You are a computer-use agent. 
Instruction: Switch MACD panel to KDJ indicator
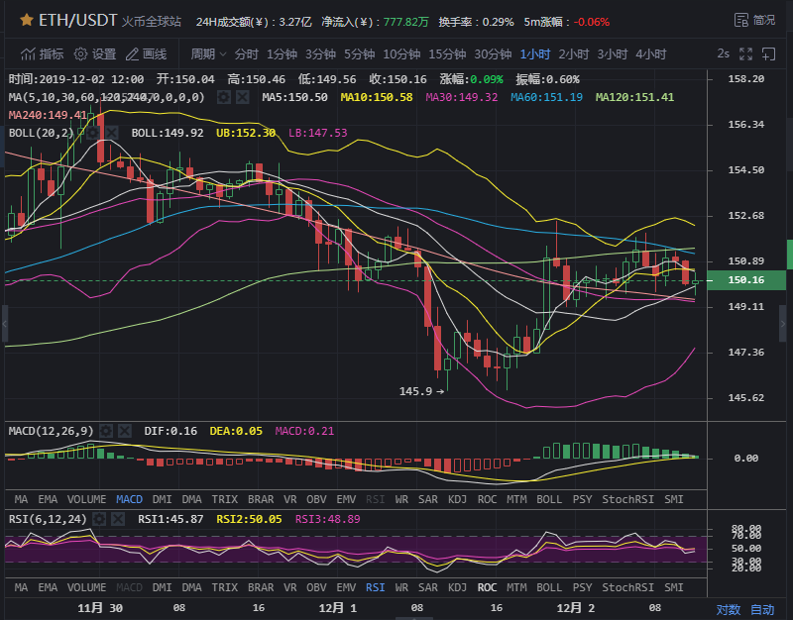(457, 499)
